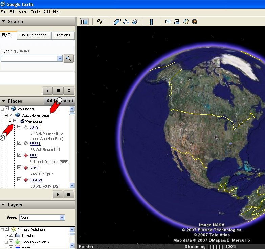Collapse the Search panel header triangle
Image resolution: width=265 pixels, height=249 pixels.
[x=3, y=21]
